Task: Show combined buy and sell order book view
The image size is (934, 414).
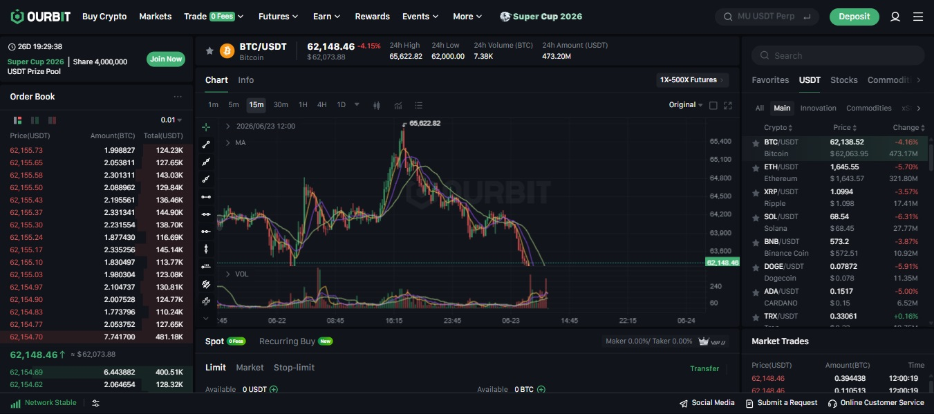Action: click(18, 120)
